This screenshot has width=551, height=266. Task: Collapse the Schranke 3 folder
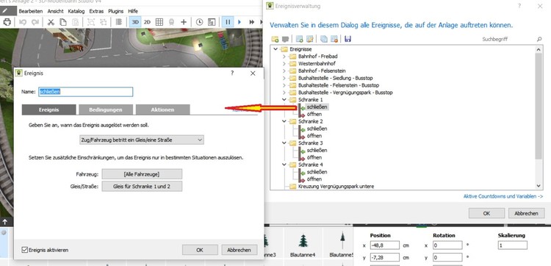click(284, 143)
